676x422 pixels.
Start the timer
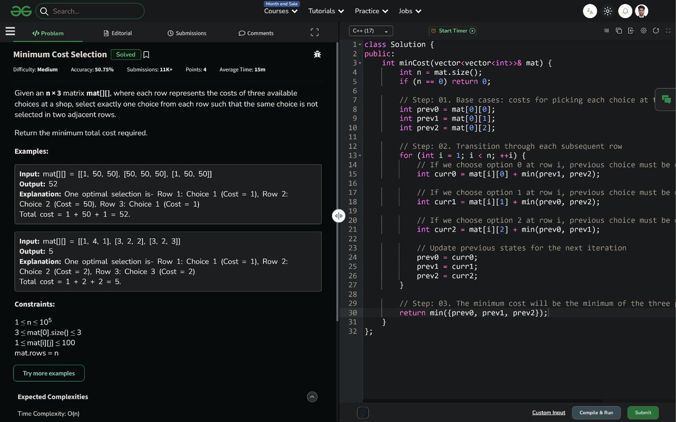[x=453, y=31]
